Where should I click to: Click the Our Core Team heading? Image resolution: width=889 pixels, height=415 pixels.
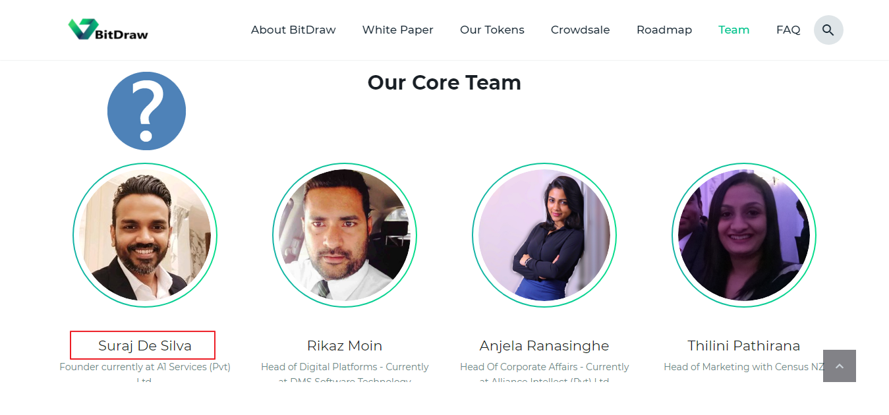click(x=444, y=82)
